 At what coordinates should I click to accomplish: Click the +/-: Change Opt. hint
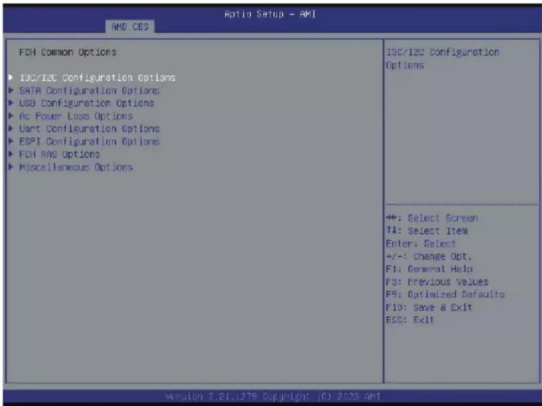click(429, 257)
